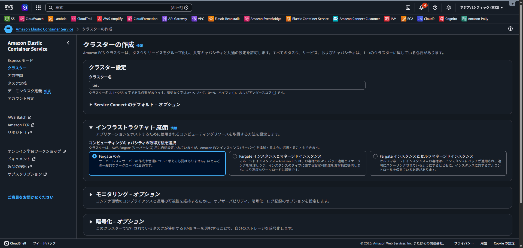Select the Fargate のみ radio option
Screen dimensions: 523x248
95,156
